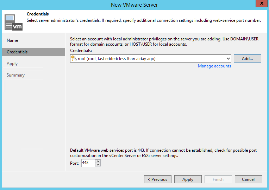Decrease port number with down arrow
The width and height of the screenshot is (269, 190).
[x=98, y=165]
